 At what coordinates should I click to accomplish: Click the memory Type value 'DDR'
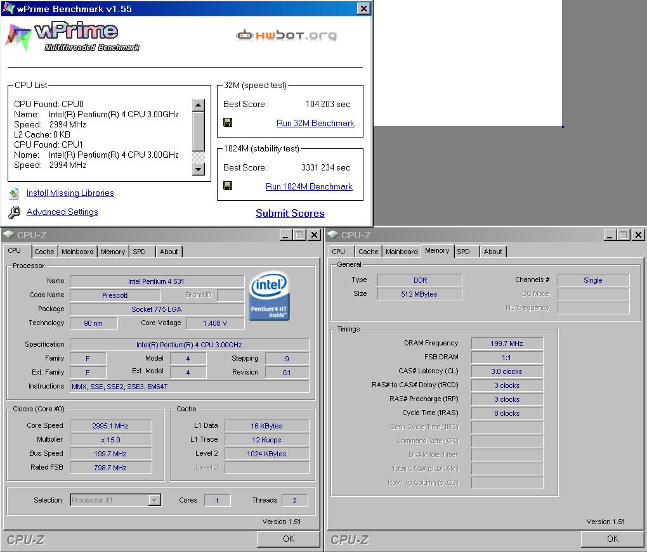click(x=420, y=280)
